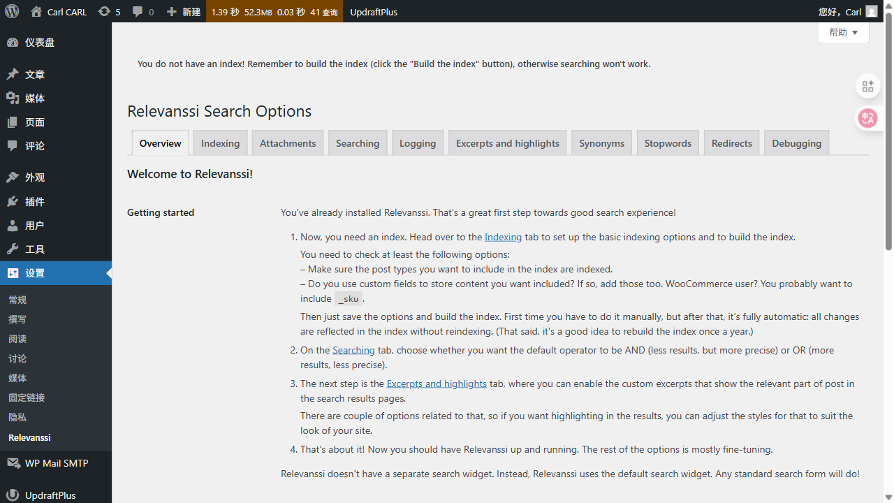The image size is (894, 503).
Task: Expand the 帮助 help dropdown
Action: (843, 33)
